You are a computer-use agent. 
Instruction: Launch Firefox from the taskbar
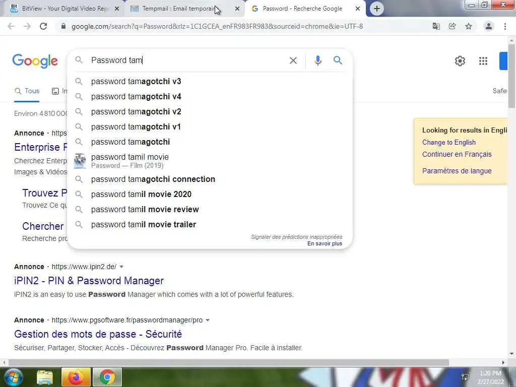[76, 377]
